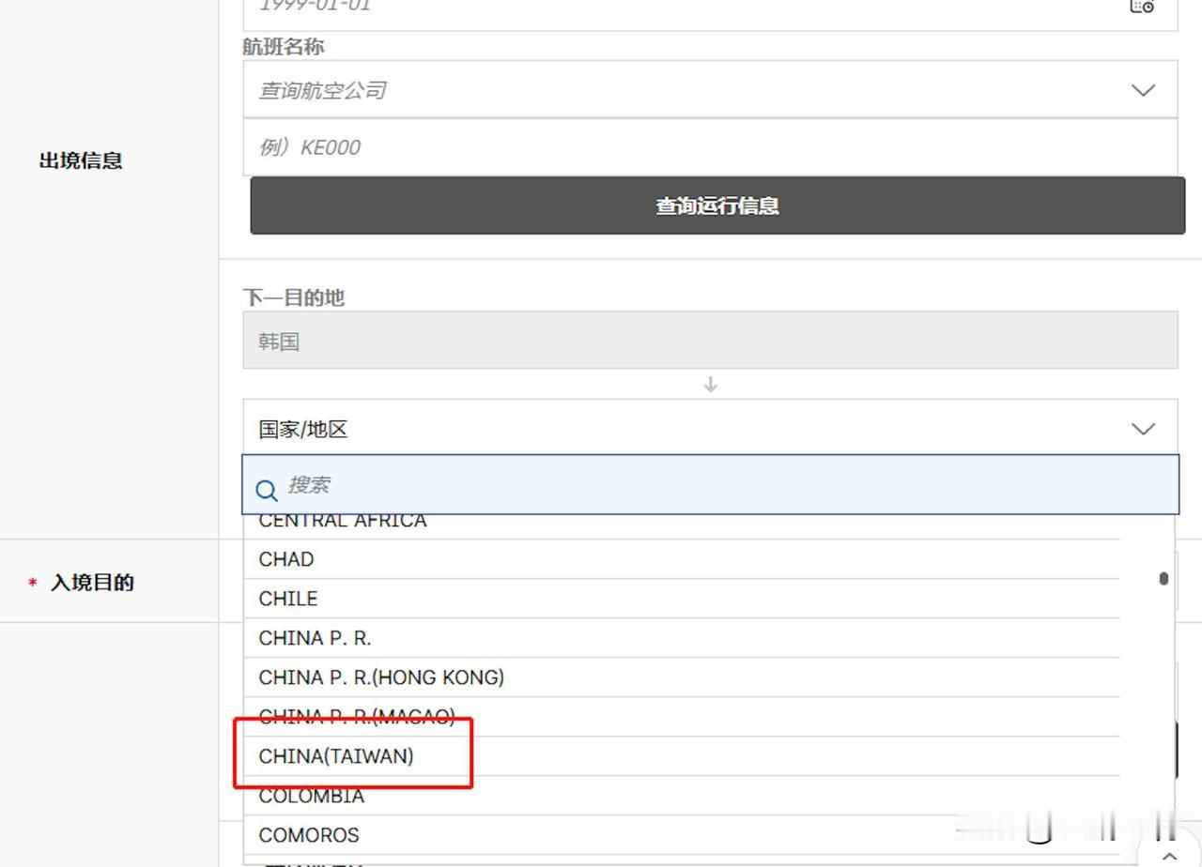Screen dimensions: 1202x867
Task: Select COLOMBIA from the country list
Action: pyautogui.click(x=376, y=795)
